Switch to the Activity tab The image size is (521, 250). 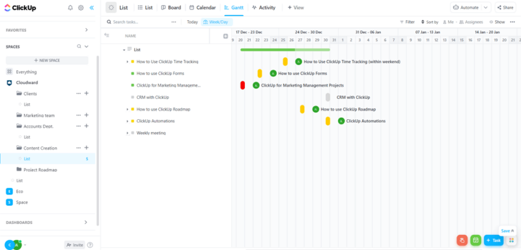click(264, 8)
